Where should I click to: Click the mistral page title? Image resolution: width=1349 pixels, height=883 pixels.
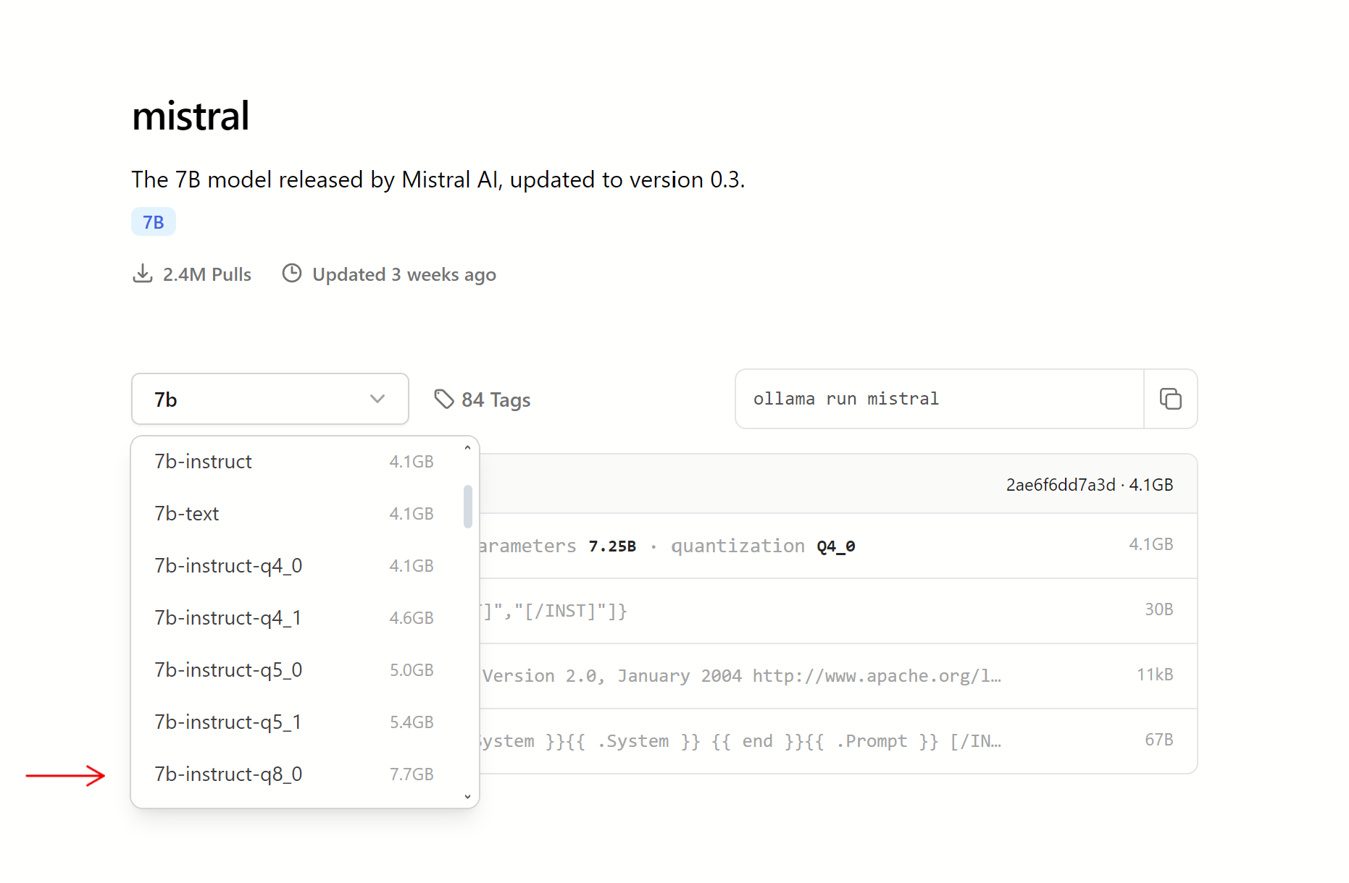(x=191, y=116)
